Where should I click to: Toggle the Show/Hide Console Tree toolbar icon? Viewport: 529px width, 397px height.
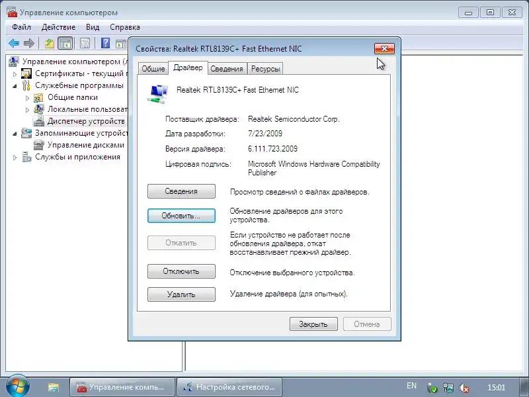point(65,43)
